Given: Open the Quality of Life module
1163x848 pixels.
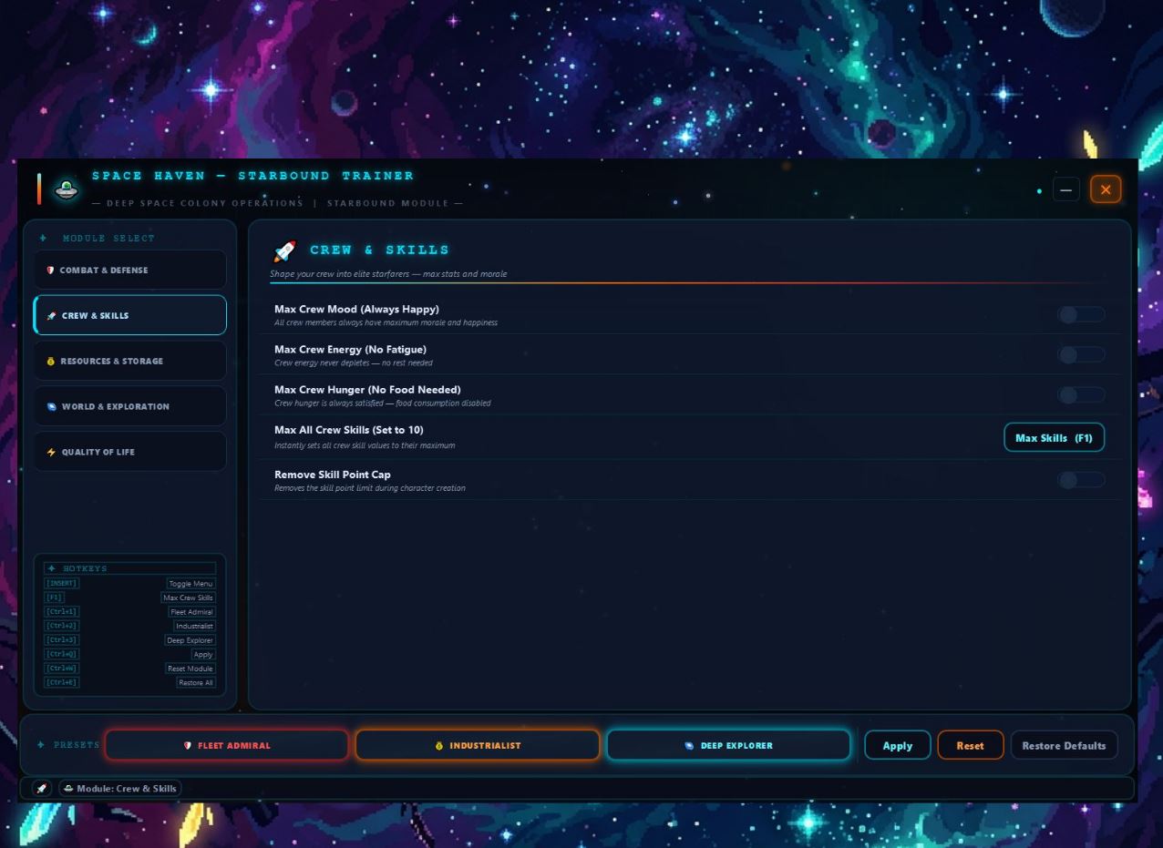Looking at the screenshot, I should (x=130, y=452).
